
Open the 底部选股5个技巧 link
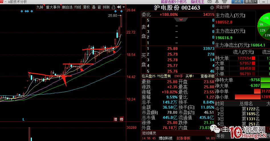pos(173,2)
